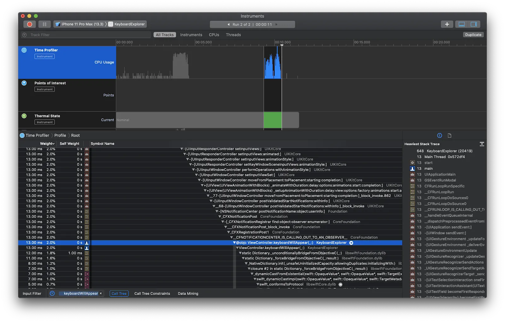Collapse the _CFXNotificationPost row

coord(220,217)
